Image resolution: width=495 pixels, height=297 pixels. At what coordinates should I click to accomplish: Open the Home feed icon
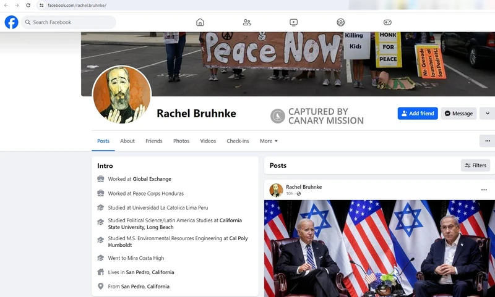pyautogui.click(x=200, y=22)
